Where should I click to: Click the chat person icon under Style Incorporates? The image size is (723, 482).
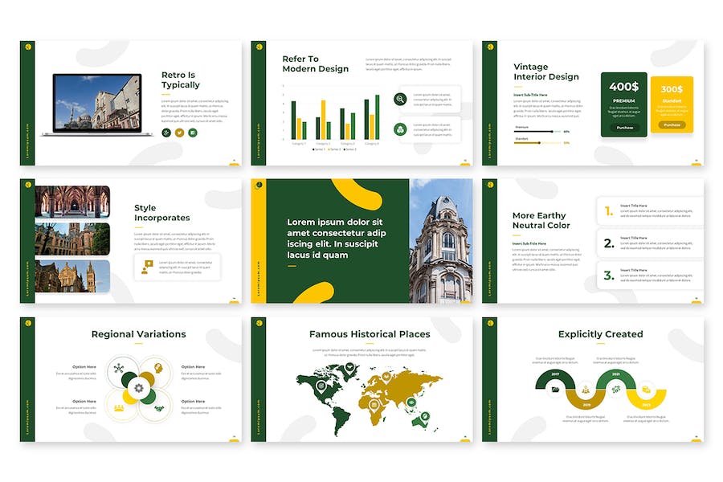(x=146, y=267)
